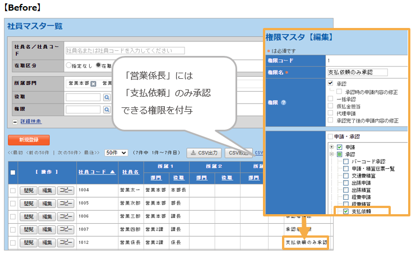Uncheck the 支払依頼 checkbox
Image resolution: width=416 pixels, height=255 pixels.
tap(346, 212)
